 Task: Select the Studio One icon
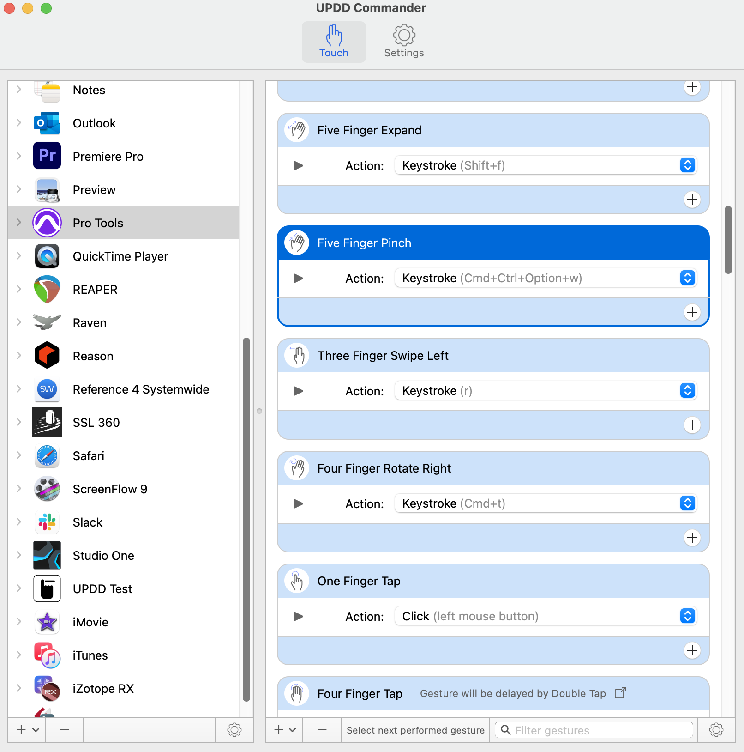47,555
